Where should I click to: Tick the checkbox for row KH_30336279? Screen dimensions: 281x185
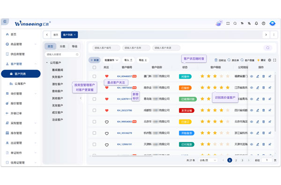(94, 133)
